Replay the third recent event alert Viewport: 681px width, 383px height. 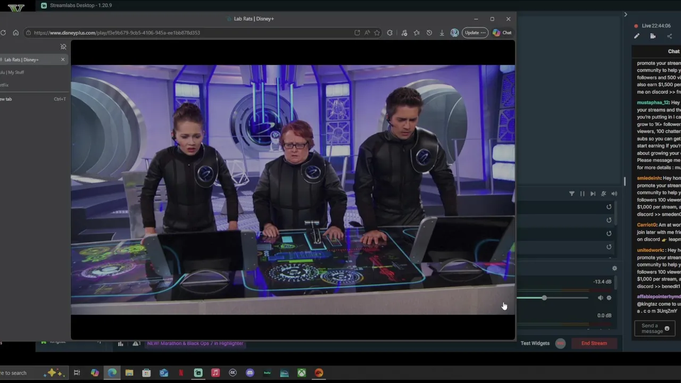click(609, 234)
